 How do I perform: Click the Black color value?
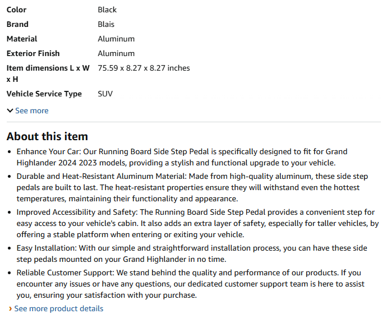pyautogui.click(x=107, y=10)
